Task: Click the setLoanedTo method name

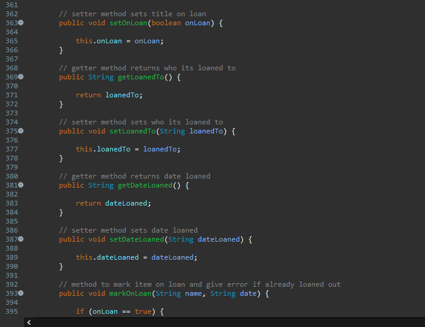Action: (132, 131)
